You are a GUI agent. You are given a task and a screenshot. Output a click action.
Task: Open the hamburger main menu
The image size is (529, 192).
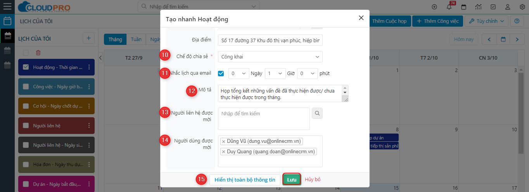pos(7,7)
